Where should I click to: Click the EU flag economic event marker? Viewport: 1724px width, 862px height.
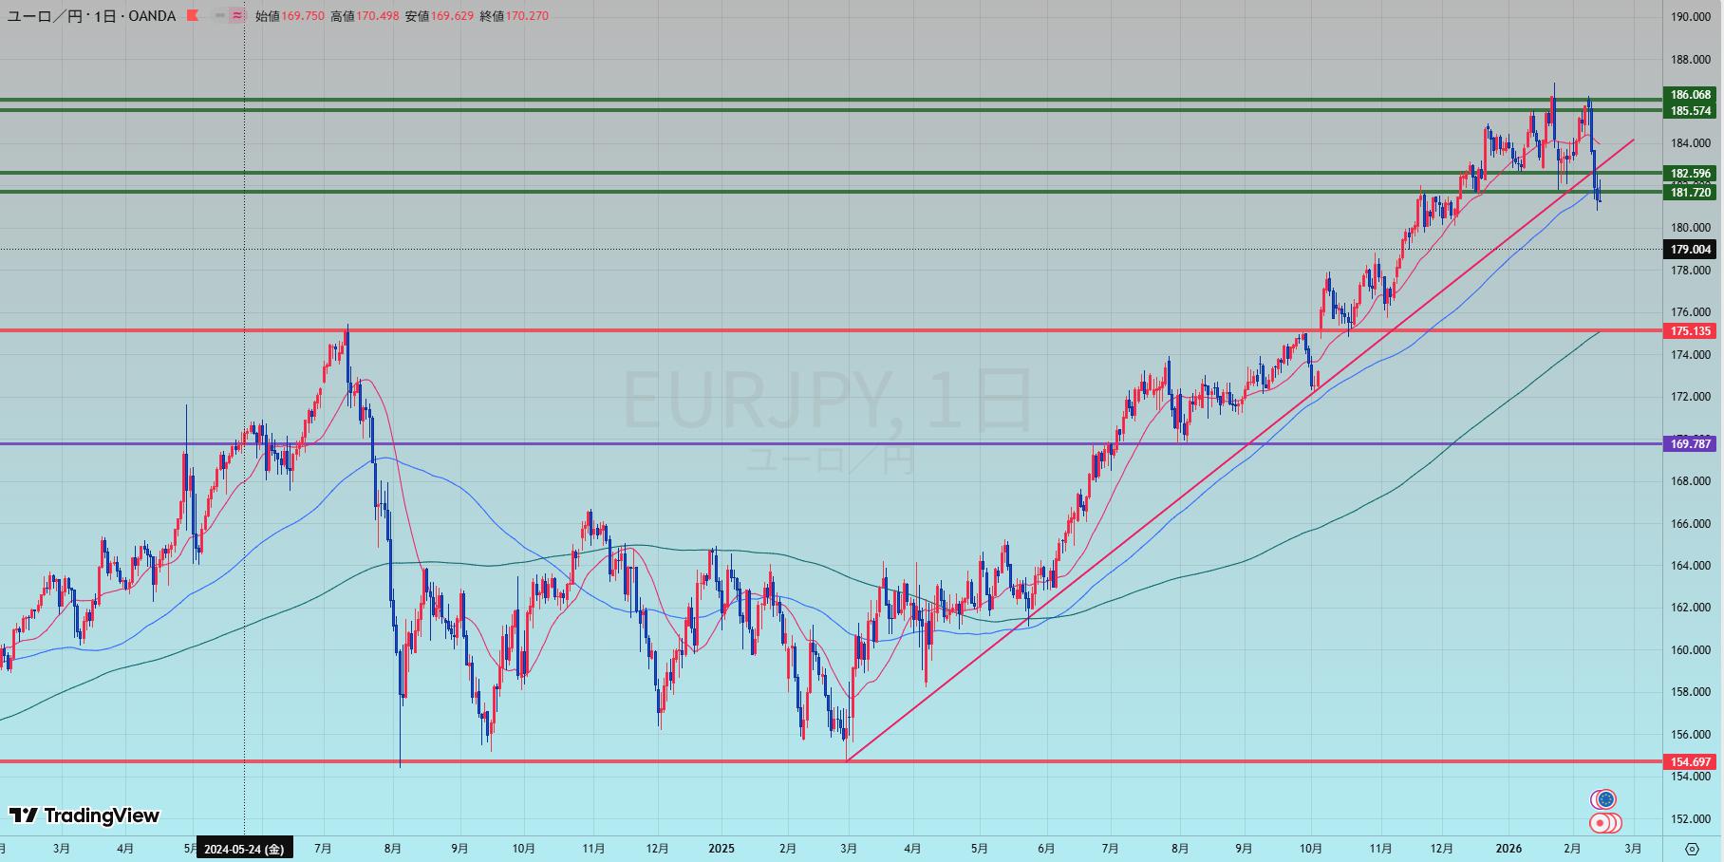[x=1604, y=799]
